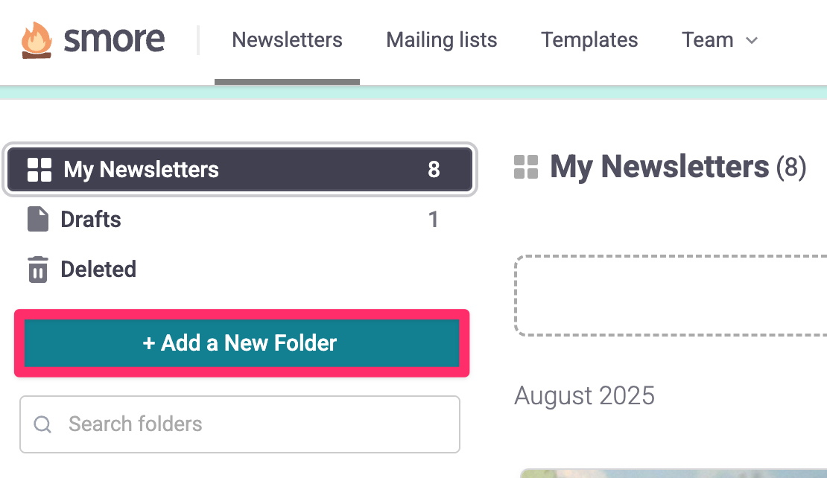Click the grid icon in the My Newsletters sidebar item
This screenshot has width=827, height=478.
39,170
